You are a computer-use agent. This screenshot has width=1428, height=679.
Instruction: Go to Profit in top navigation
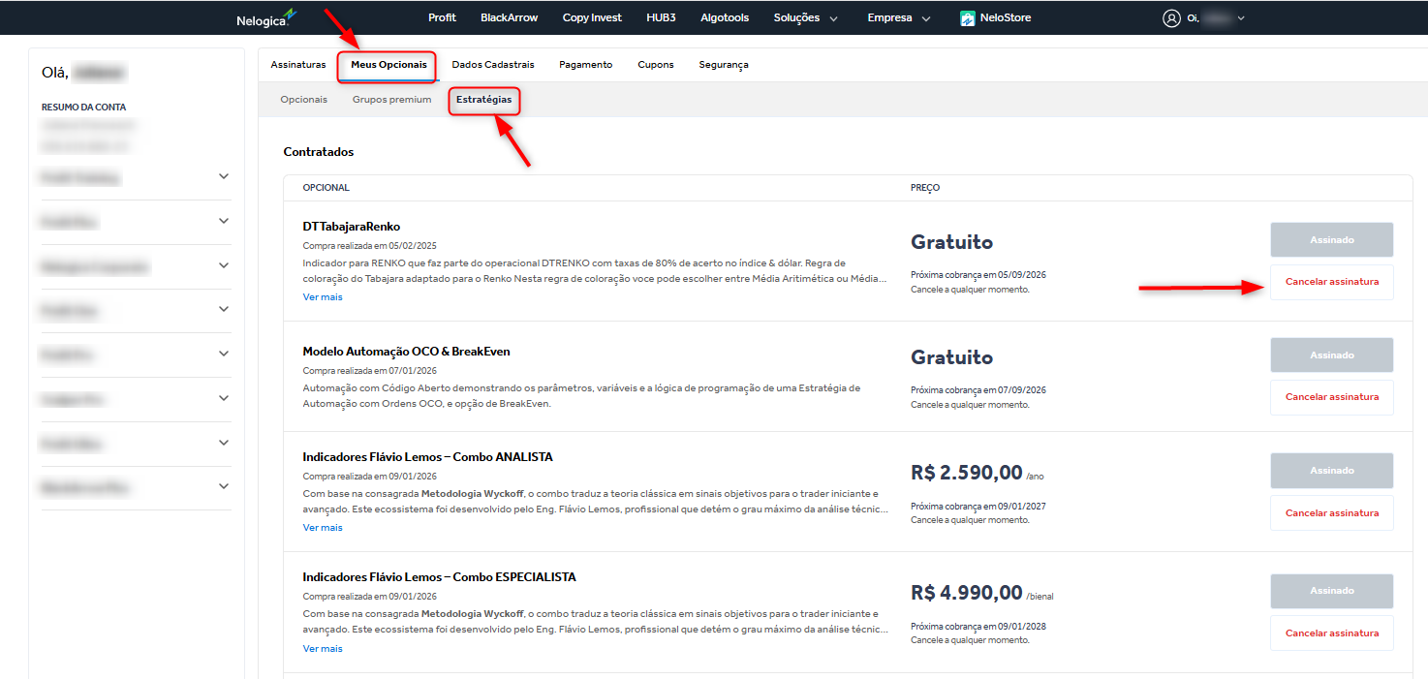pos(442,17)
